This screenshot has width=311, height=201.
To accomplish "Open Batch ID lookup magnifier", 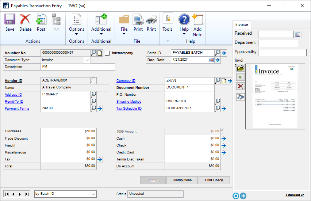I will 218,53.
